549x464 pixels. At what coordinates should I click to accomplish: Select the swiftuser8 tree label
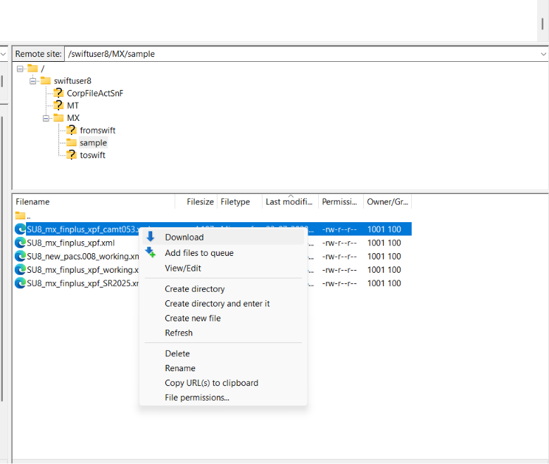tap(72, 81)
